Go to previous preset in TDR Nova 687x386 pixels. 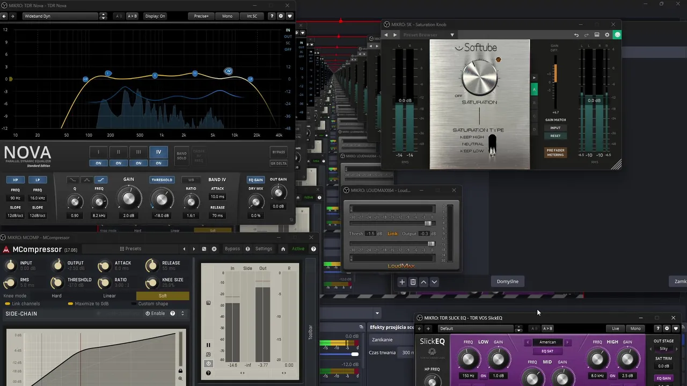4,16
